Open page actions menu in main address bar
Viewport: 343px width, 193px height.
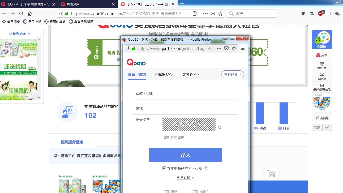(205, 14)
